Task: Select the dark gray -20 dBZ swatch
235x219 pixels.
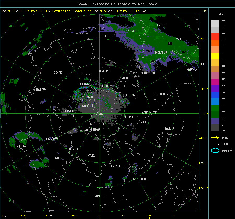Action: pos(215,128)
